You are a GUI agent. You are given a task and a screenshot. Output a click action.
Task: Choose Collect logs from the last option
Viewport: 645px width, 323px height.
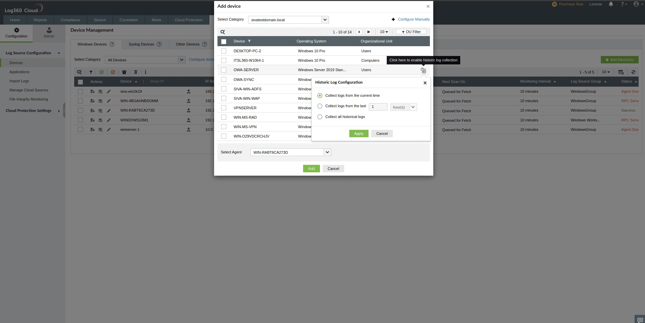coord(319,106)
